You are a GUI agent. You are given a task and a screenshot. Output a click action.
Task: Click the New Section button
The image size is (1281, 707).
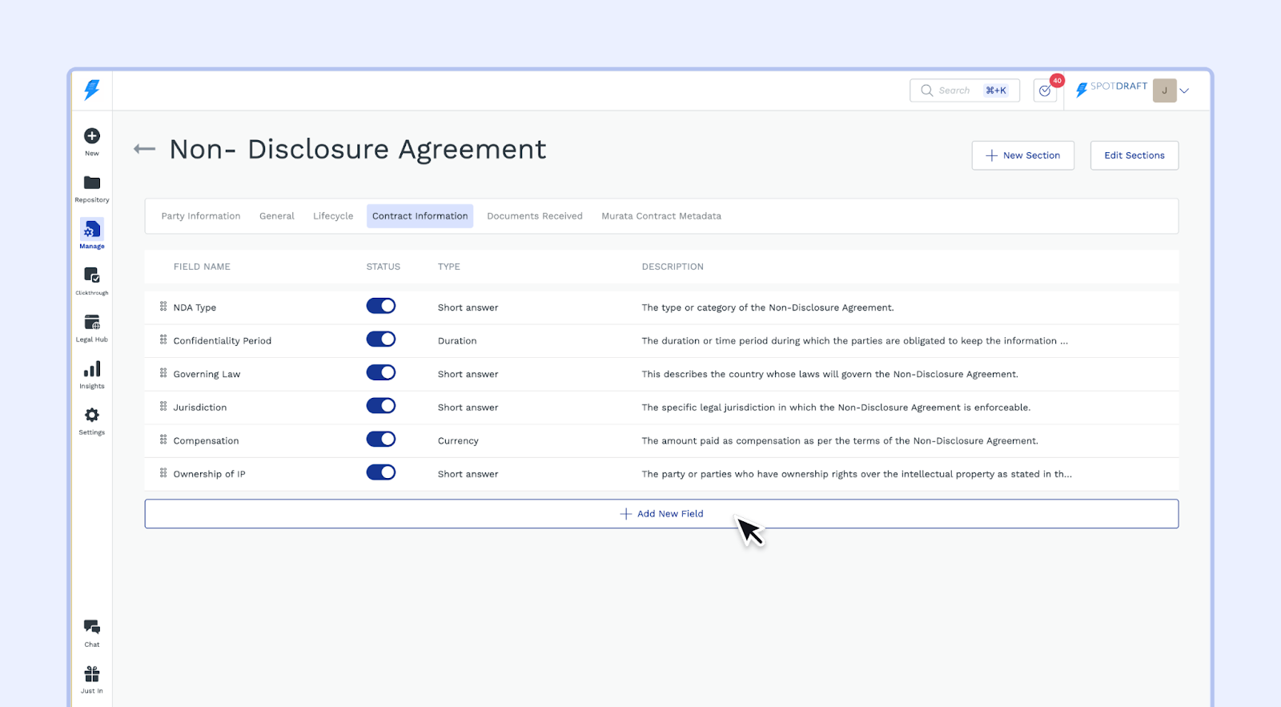tap(1022, 155)
